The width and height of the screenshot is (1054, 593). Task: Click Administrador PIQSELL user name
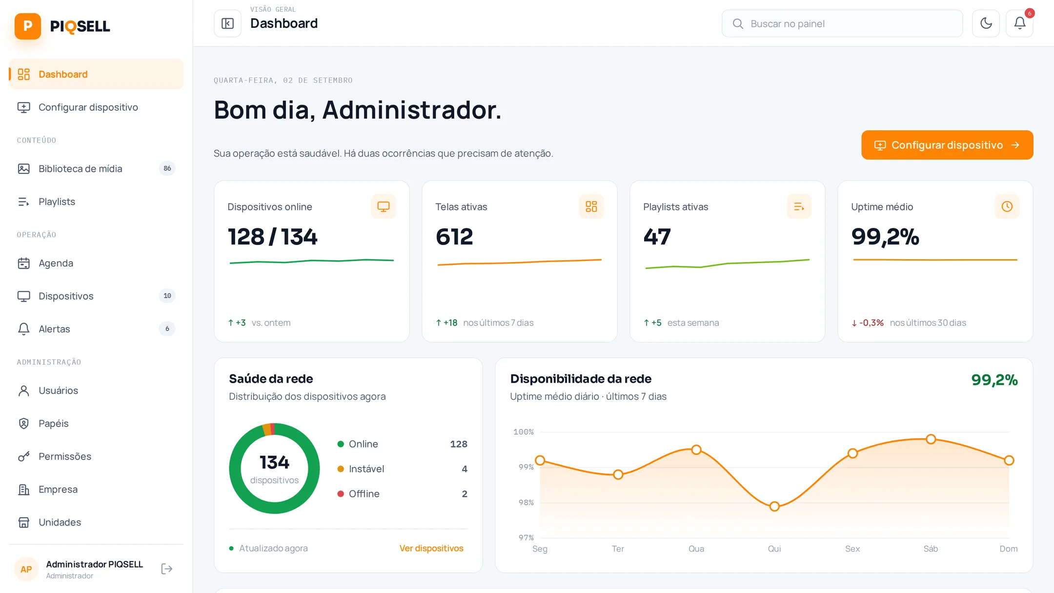pyautogui.click(x=95, y=564)
